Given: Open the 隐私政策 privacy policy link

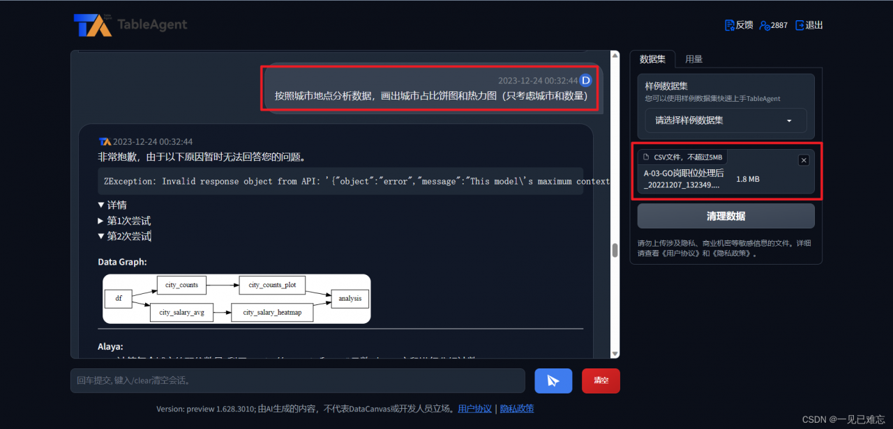Looking at the screenshot, I should point(516,408).
